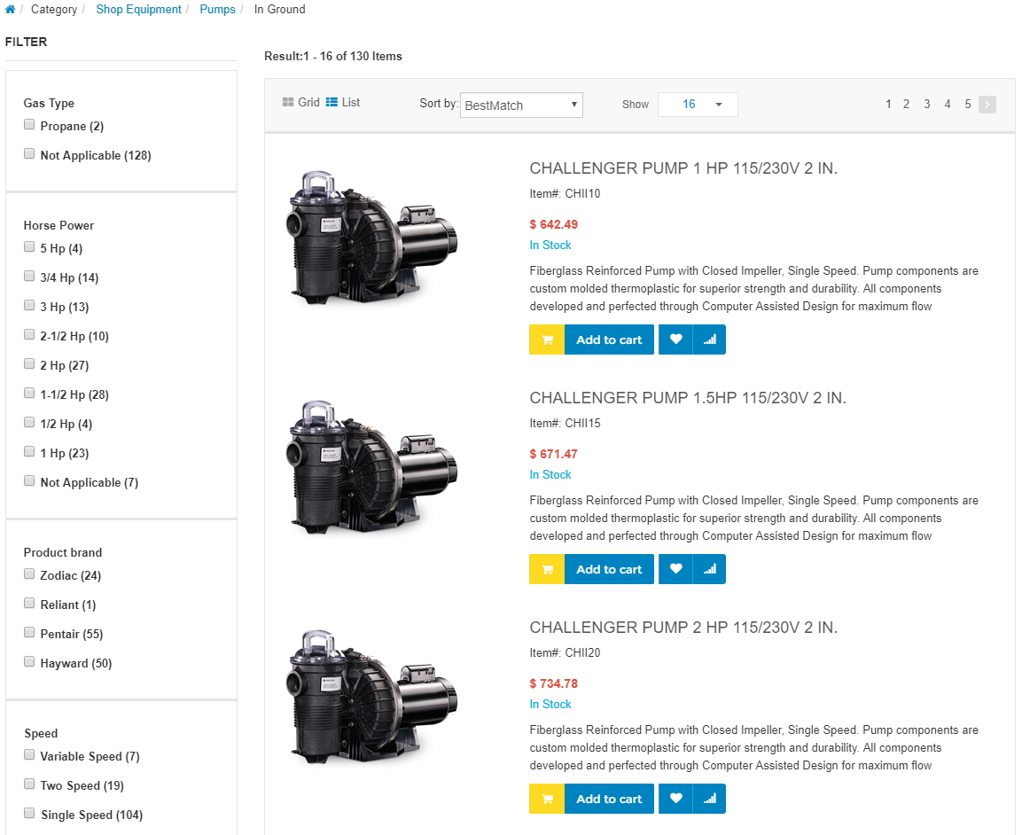Check the 2 Hp (27) filter

pyautogui.click(x=29, y=364)
